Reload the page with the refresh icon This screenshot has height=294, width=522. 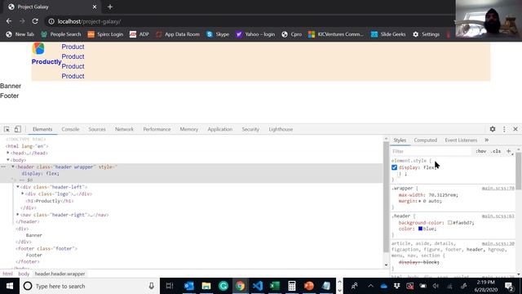point(35,21)
